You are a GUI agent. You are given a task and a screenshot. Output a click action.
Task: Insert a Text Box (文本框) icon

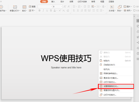click(x=112, y=7)
